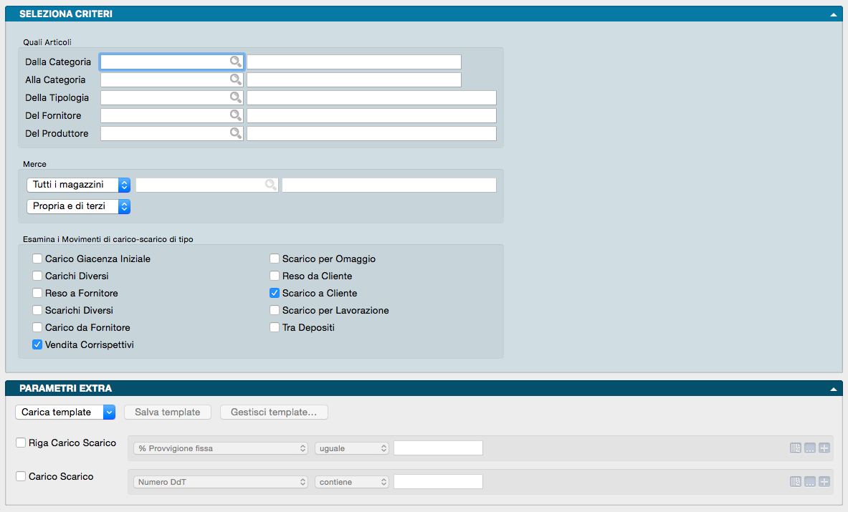Open the Carica template dropdown
The width and height of the screenshot is (848, 512).
point(65,412)
